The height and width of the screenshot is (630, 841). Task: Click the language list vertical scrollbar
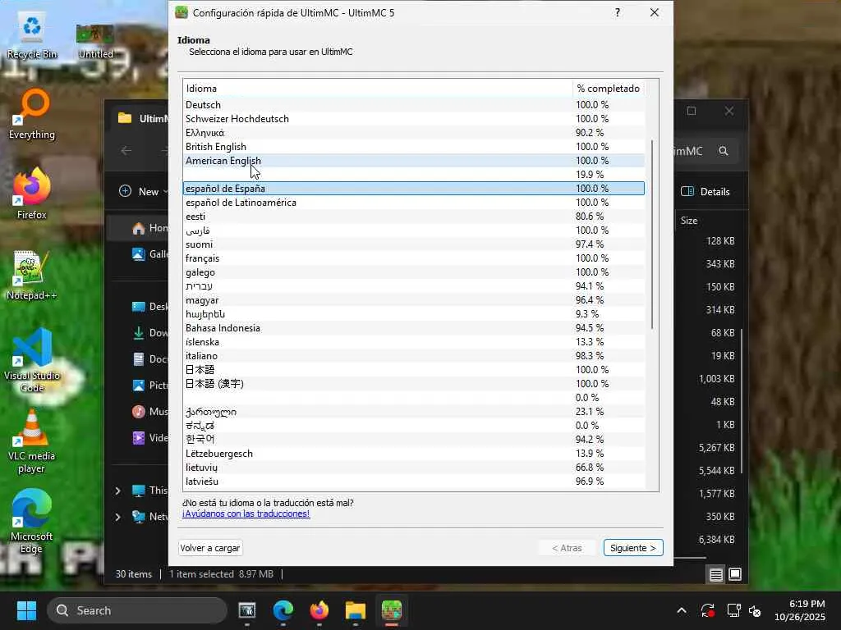(652, 235)
